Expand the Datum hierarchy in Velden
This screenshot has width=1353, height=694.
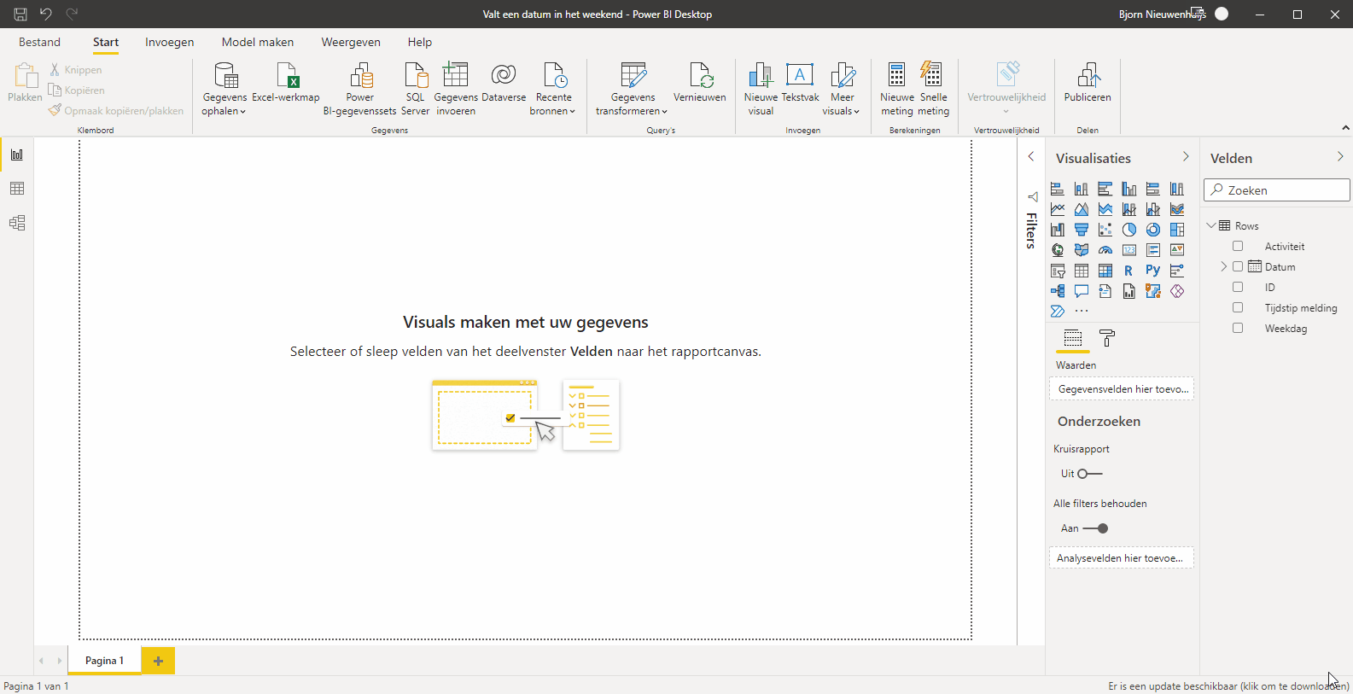click(x=1223, y=267)
